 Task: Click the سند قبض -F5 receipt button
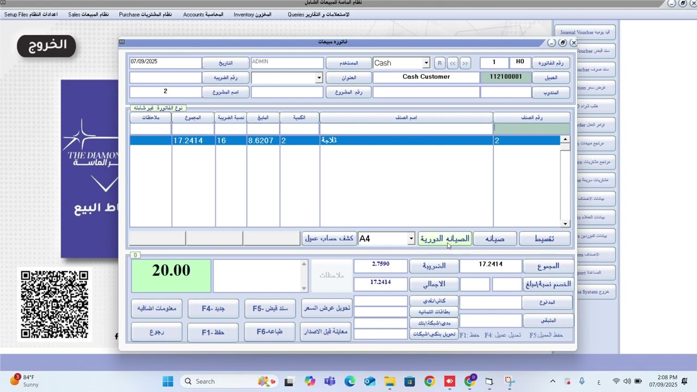click(270, 309)
